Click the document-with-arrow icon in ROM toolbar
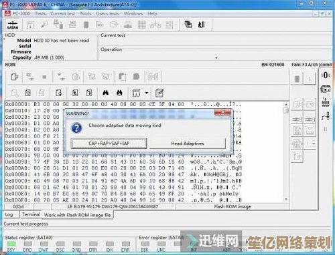This screenshot has width=335, height=255. click(15, 77)
